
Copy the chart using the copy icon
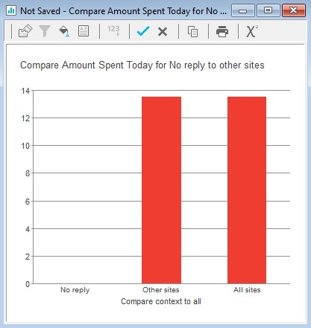coord(192,31)
